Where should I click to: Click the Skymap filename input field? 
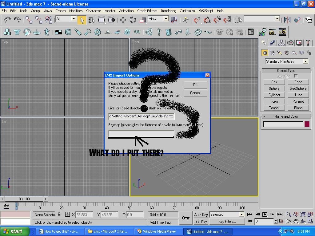click(x=142, y=133)
